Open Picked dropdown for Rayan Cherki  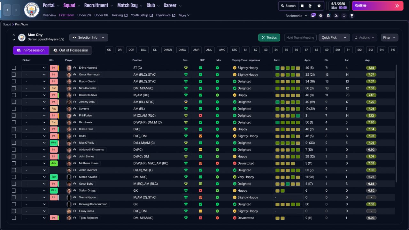point(34,81)
